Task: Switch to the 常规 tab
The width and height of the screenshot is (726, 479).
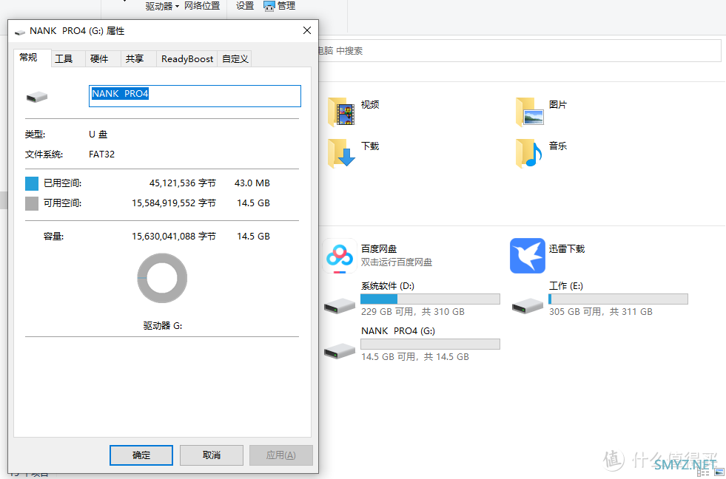Action: tap(28, 58)
